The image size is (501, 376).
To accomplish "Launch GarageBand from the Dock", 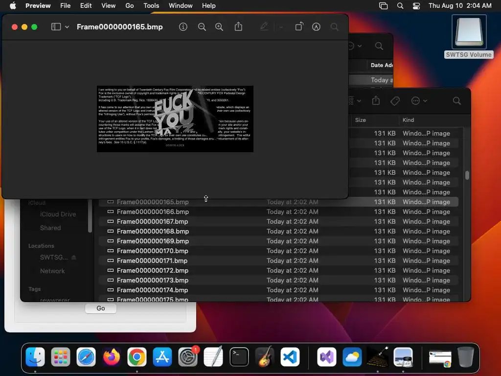I will (x=265, y=357).
